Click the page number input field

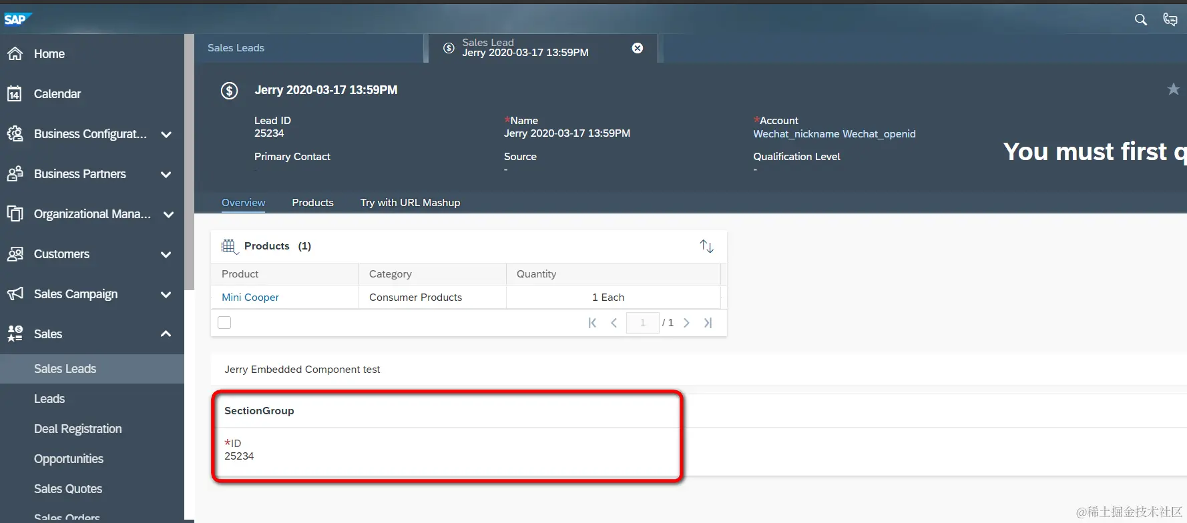643,323
